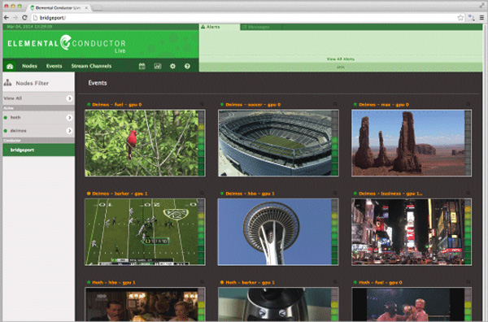The height and width of the screenshot is (322, 488).
Task: Open the Nodes menu item
Action: coord(29,66)
